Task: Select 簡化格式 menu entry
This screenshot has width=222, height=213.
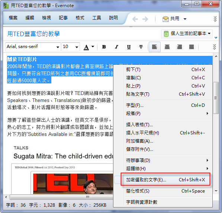Action: click(x=163, y=191)
